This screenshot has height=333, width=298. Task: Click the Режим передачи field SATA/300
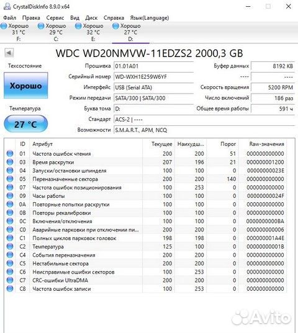pos(154,98)
